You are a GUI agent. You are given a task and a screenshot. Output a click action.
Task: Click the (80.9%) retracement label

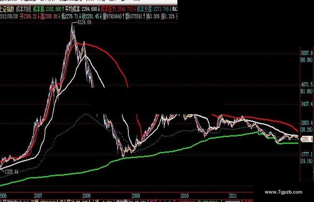click(307, 60)
